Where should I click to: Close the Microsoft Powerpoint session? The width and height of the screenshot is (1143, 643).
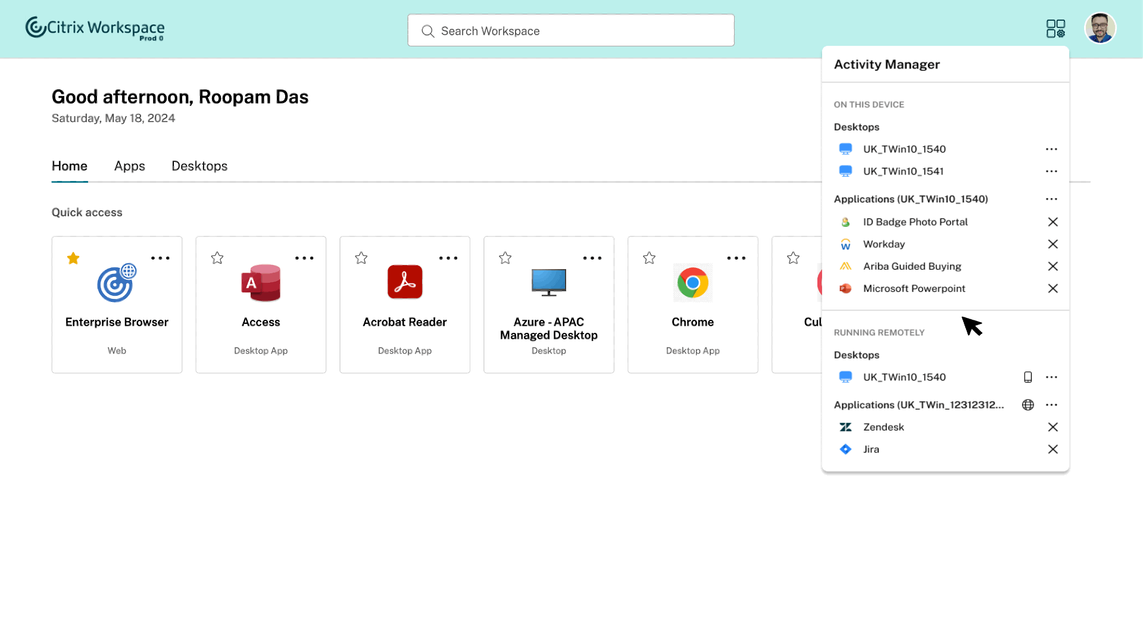point(1053,288)
